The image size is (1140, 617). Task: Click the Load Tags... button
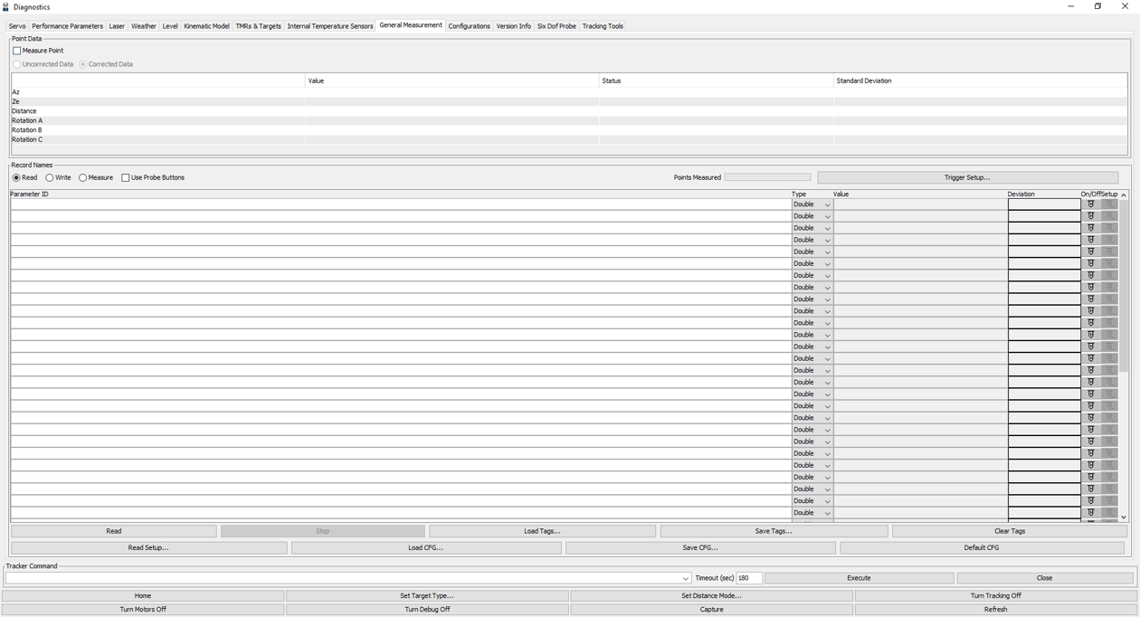click(542, 532)
